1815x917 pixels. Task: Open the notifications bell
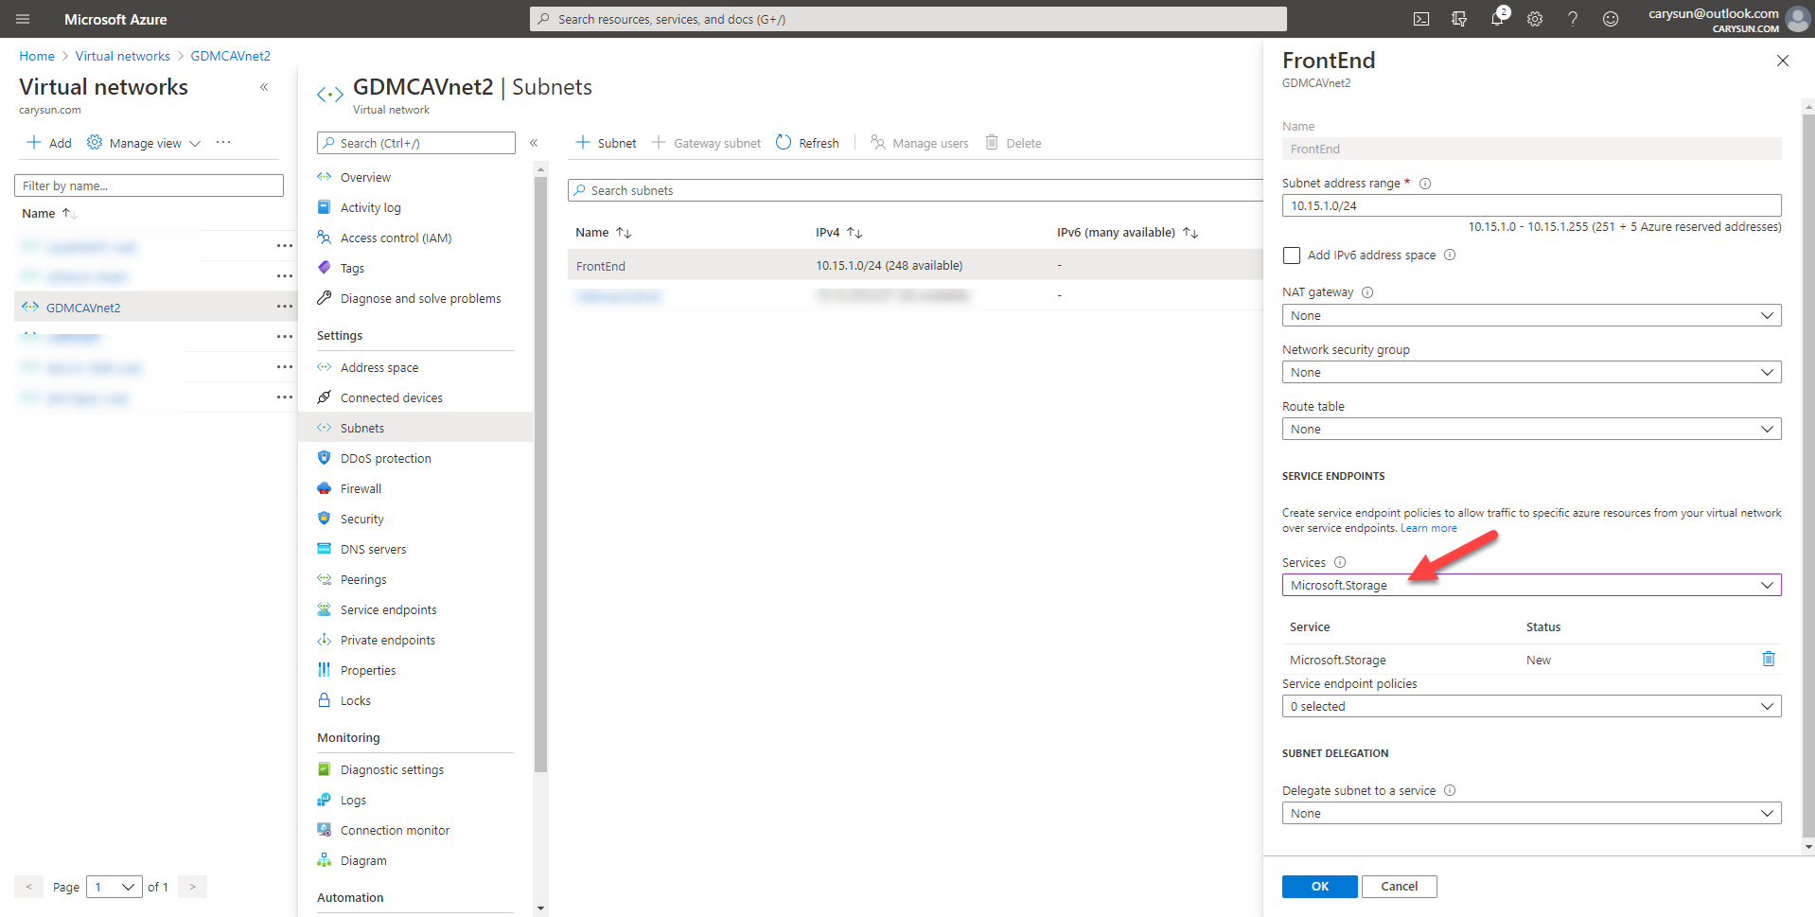1497,19
